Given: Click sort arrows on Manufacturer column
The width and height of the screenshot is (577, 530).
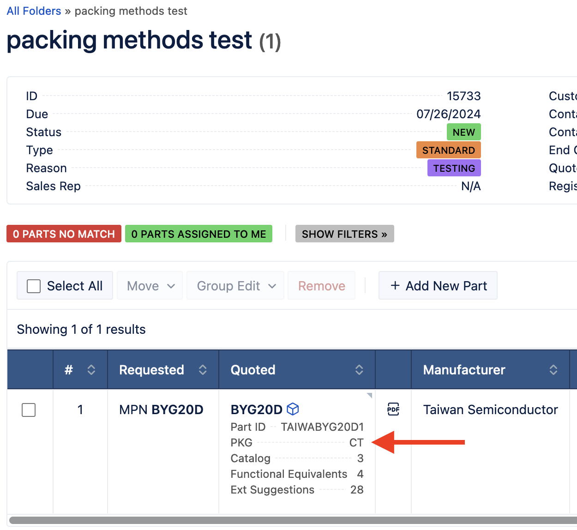Looking at the screenshot, I should (553, 370).
